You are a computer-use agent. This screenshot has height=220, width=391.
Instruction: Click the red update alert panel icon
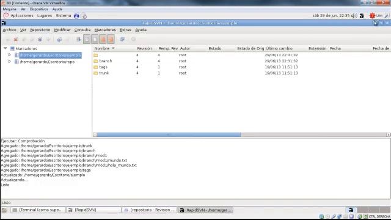coord(372,15)
